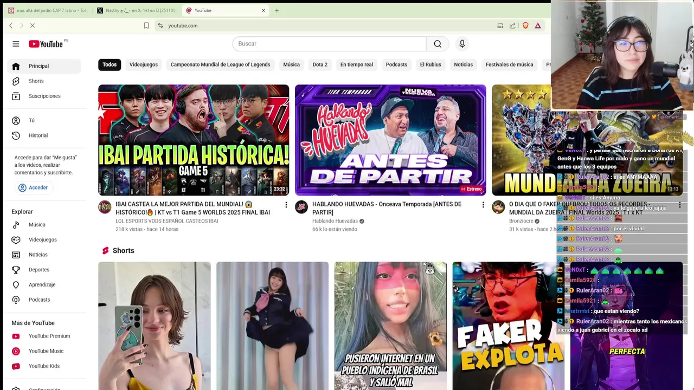Open the Hablando Huevadas channel avatar
Viewport: 694px width, 390px height.
click(x=301, y=207)
